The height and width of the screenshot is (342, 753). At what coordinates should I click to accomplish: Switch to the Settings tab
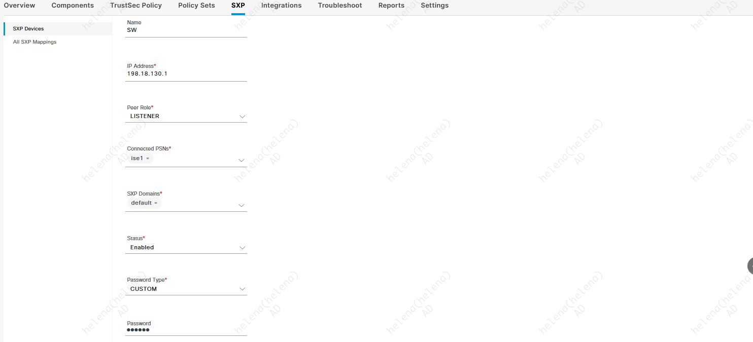point(434,6)
